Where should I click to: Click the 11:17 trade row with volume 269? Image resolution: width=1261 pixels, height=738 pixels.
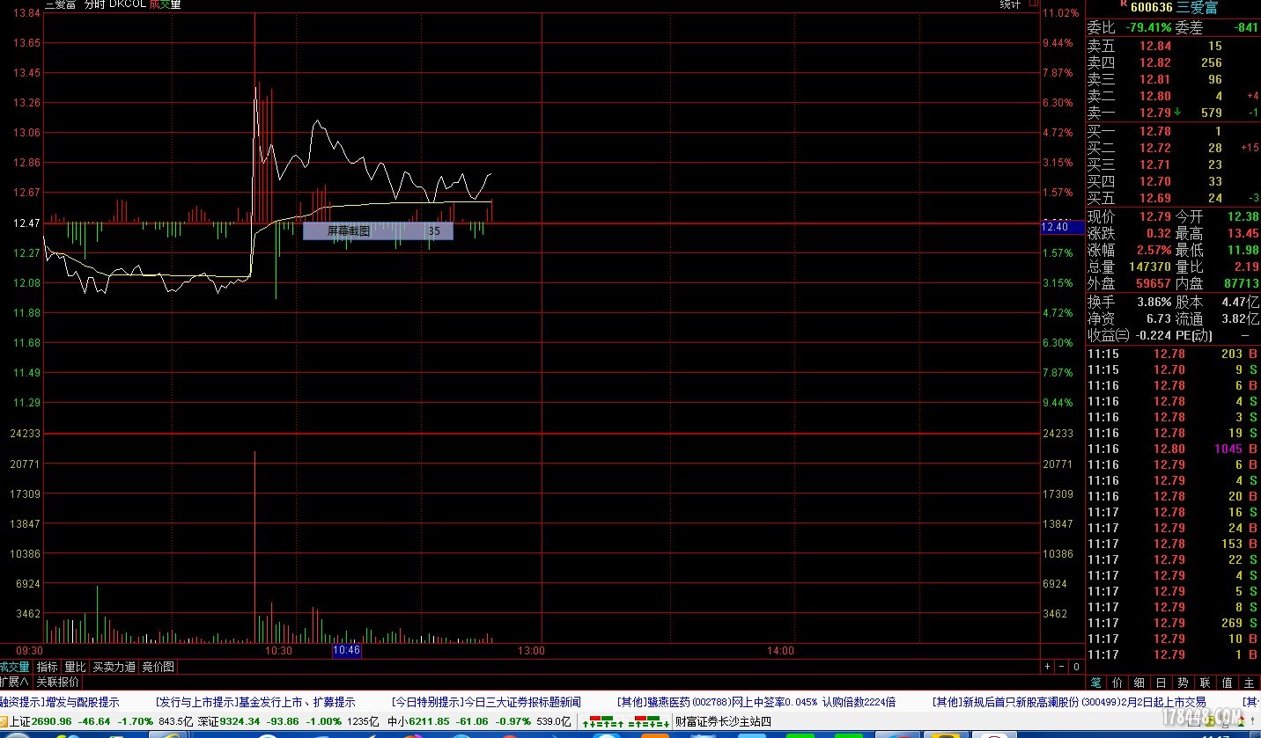click(1173, 623)
